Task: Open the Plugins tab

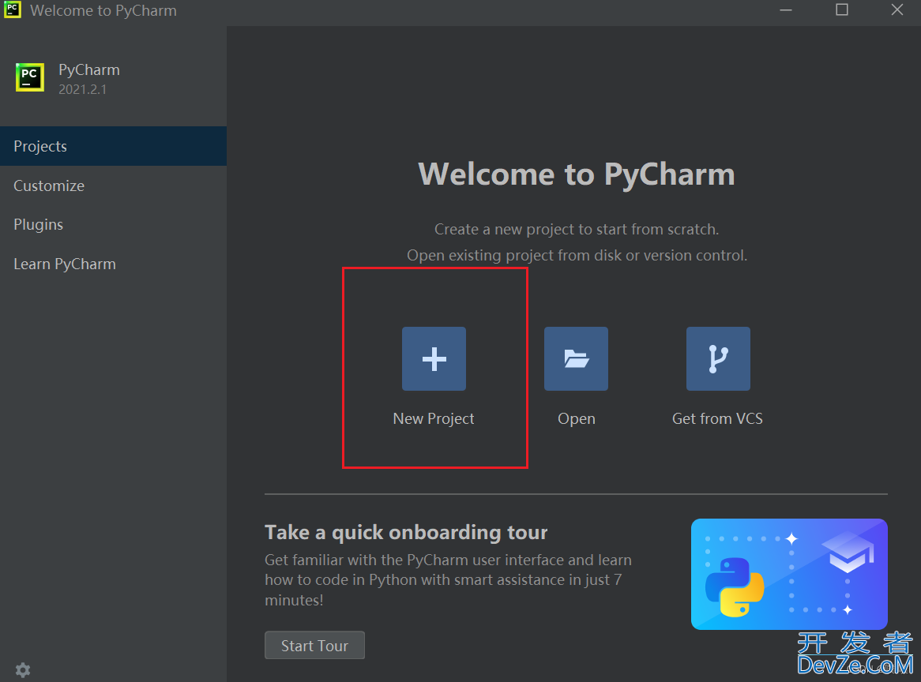Action: point(114,225)
